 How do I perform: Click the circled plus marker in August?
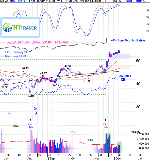(35, 109)
